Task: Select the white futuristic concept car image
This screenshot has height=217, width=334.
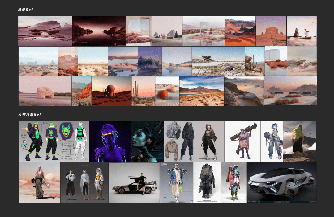Action: (281, 182)
